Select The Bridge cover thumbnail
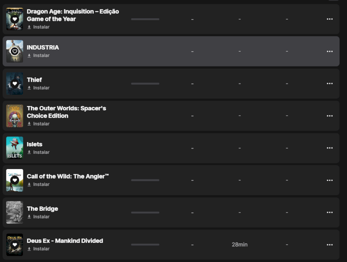The image size is (347, 262). (x=15, y=212)
